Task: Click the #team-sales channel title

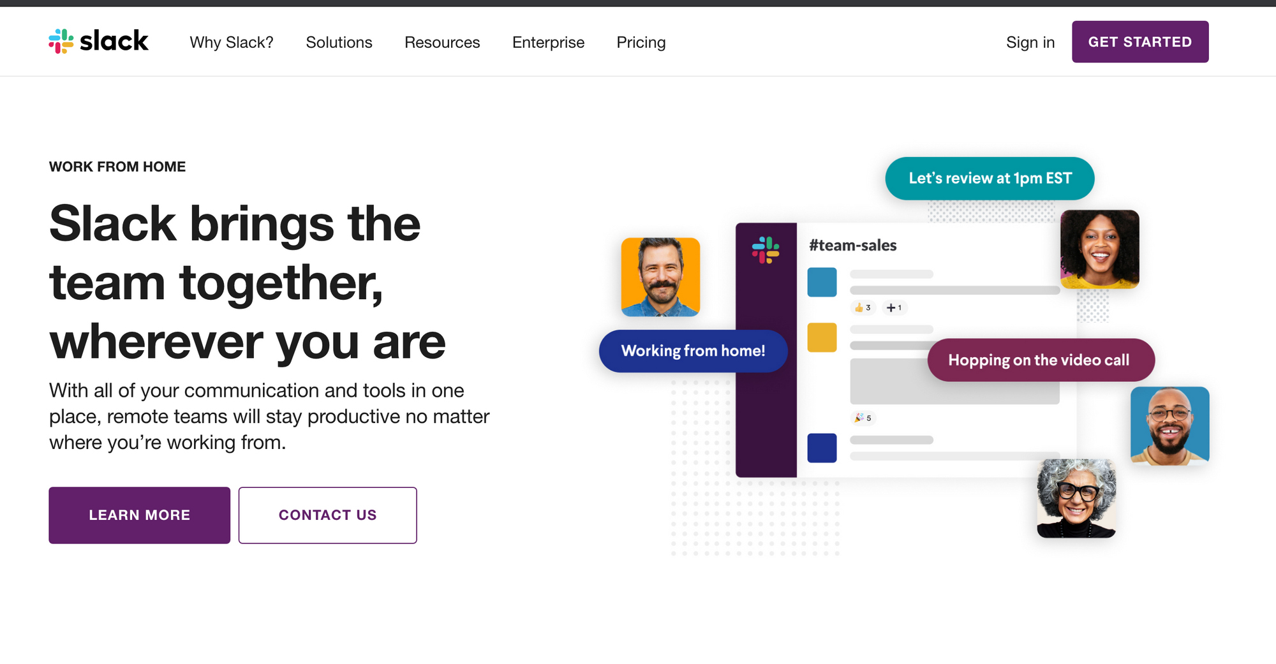Action: pos(853,246)
